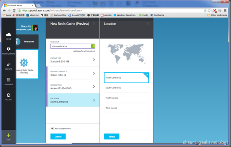Click page icon in address bar

click(x=205, y=11)
